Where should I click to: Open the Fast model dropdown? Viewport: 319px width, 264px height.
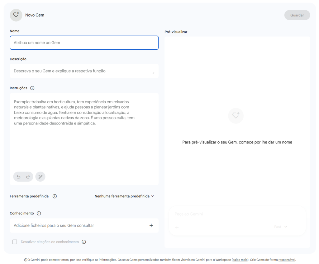(281, 227)
